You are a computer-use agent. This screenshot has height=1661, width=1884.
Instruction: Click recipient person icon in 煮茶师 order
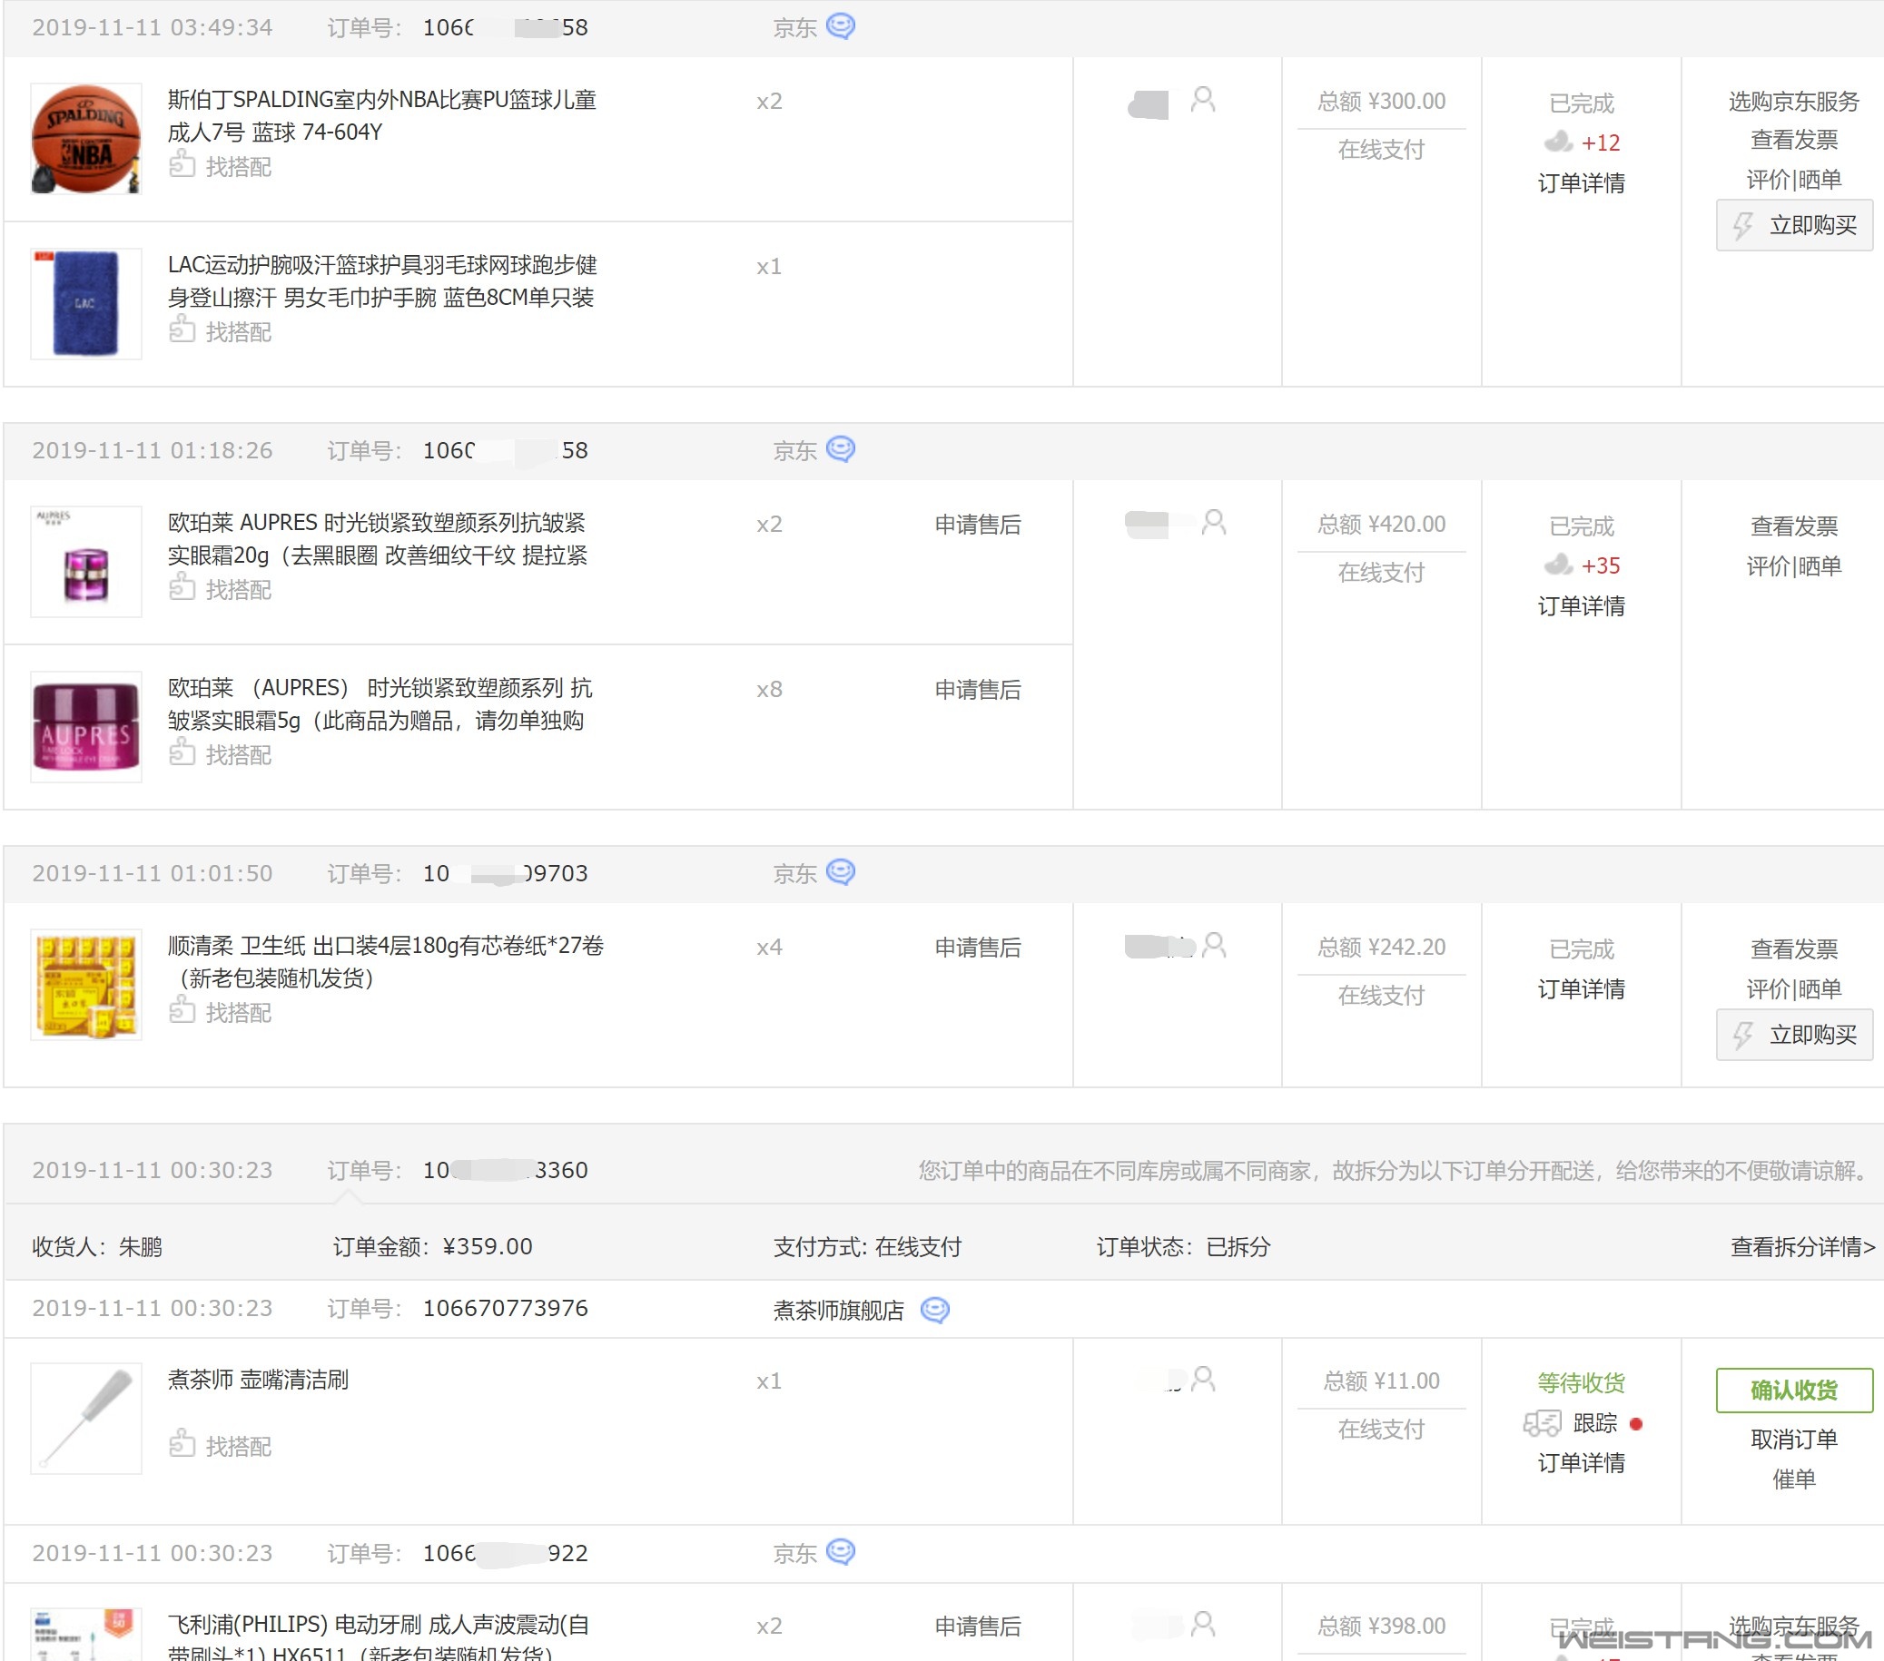[x=1202, y=1379]
